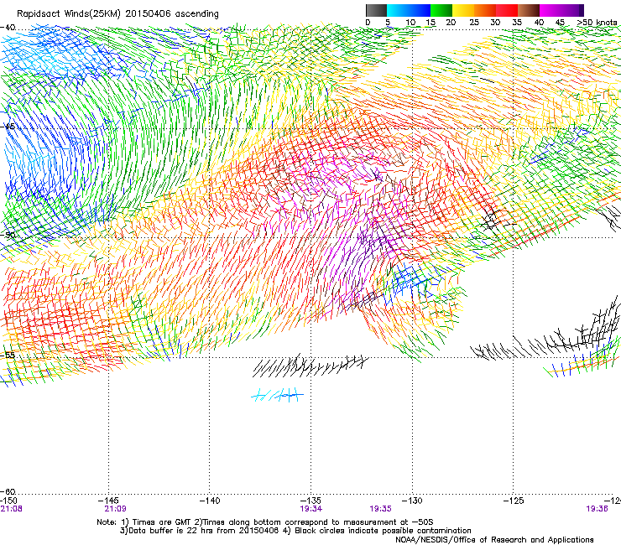Click the '10' legend scale label

pos(410,23)
